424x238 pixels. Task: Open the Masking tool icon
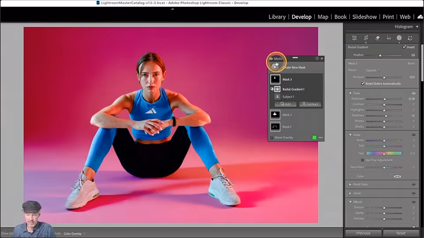(399, 38)
